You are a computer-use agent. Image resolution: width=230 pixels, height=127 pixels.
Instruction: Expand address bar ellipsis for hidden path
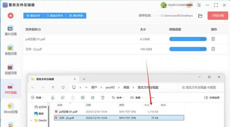point(86,87)
